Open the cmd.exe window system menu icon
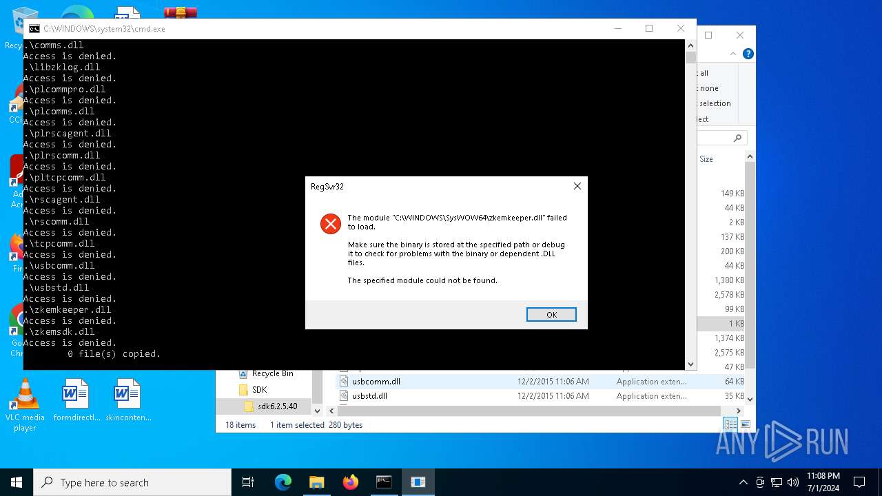Image resolution: width=882 pixels, height=496 pixels. [34, 29]
